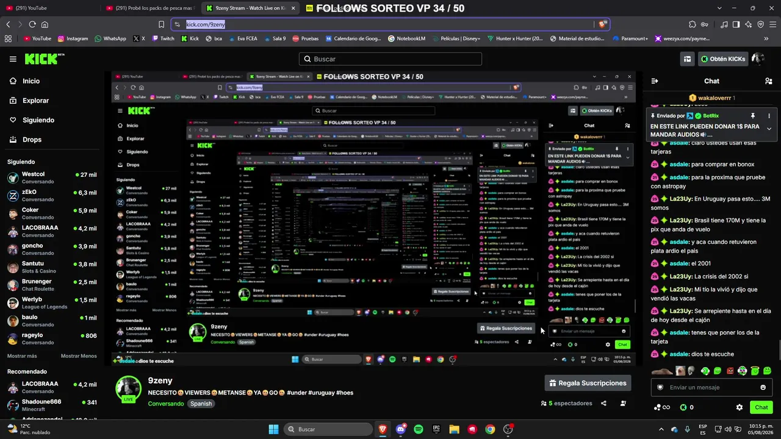This screenshot has width=781, height=439.
Task: Open the chat users list icon
Action: (x=768, y=81)
